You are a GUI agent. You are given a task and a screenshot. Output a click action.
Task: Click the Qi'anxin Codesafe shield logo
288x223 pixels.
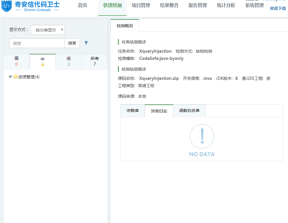(7, 6)
